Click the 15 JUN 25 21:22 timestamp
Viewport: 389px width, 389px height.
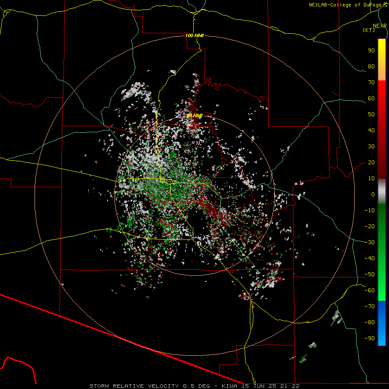pos(271,386)
